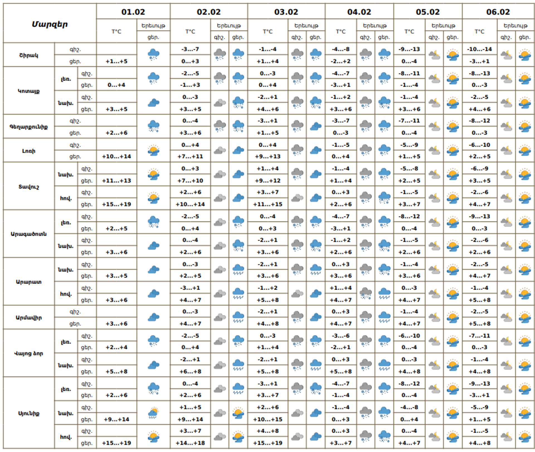The height and width of the screenshot is (452, 535).
Task: Click the Գեղարքունիք region row label
Action: (29, 127)
